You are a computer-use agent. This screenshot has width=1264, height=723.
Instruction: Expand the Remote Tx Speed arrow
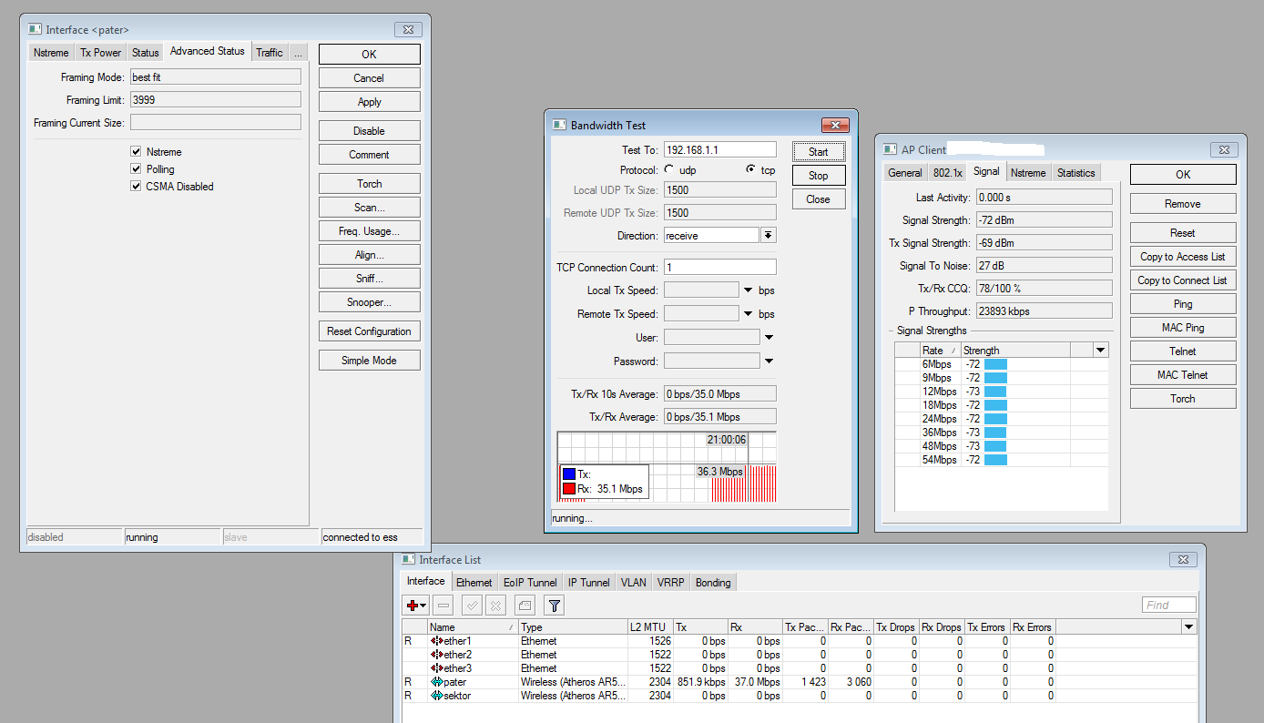(748, 314)
